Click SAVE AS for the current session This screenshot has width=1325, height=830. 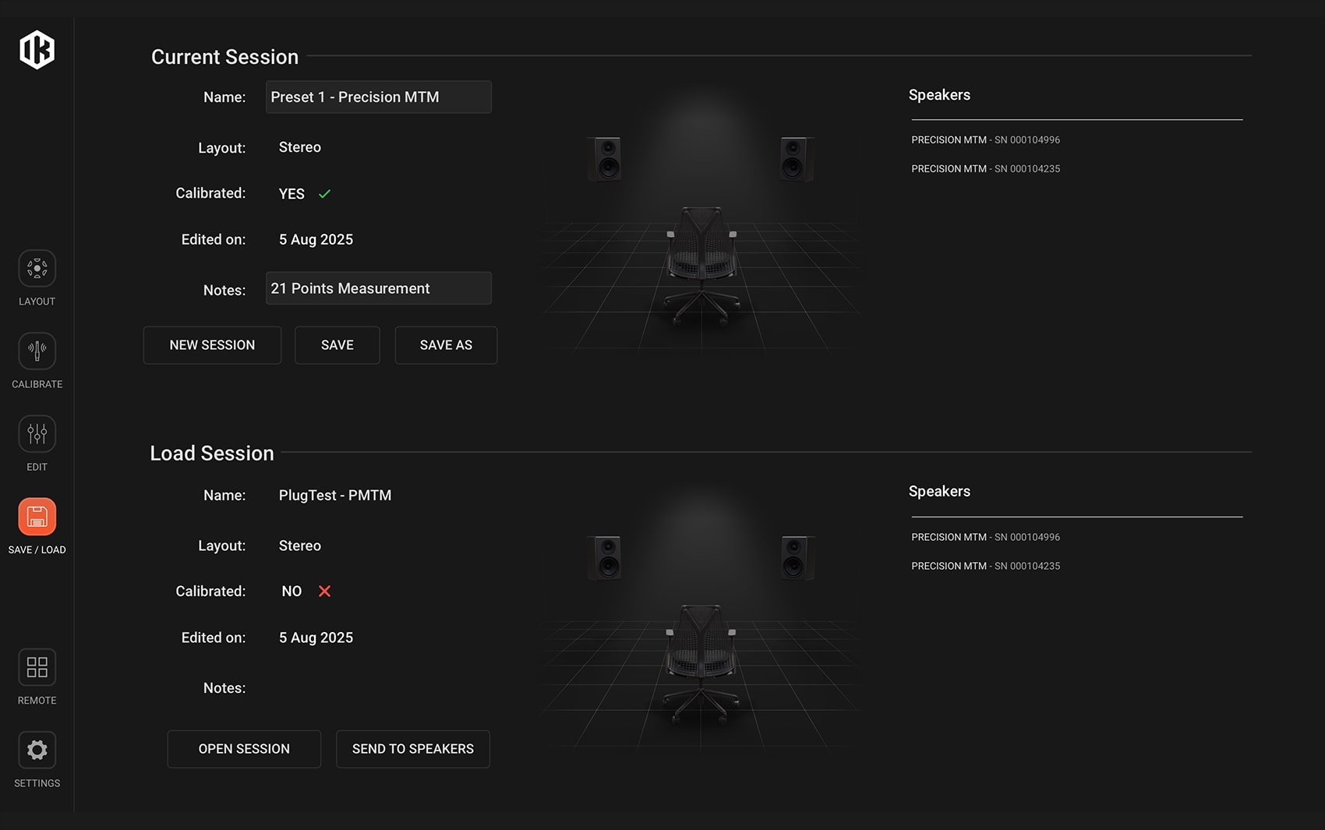[446, 344]
